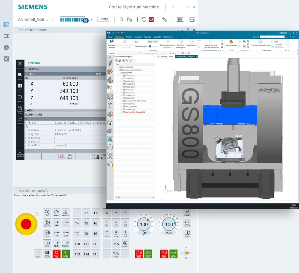Click the WCS MCS toggle key
This screenshot has height=273, width=299.
click(x=125, y=244)
